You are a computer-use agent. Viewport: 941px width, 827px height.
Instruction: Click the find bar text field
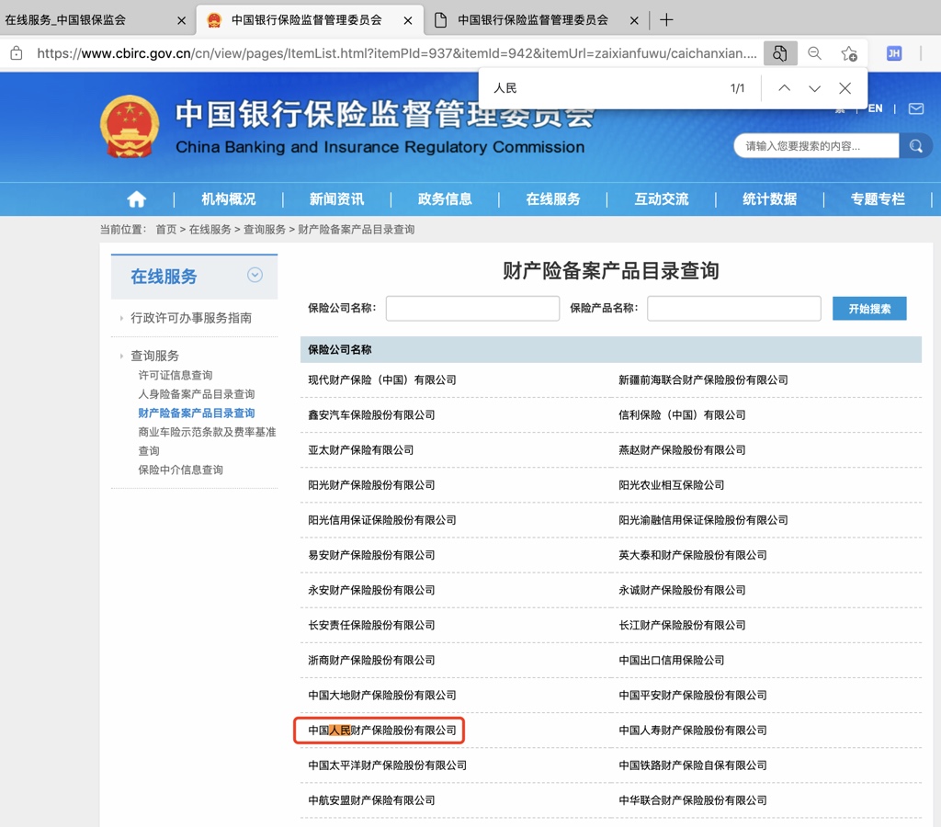pyautogui.click(x=607, y=88)
